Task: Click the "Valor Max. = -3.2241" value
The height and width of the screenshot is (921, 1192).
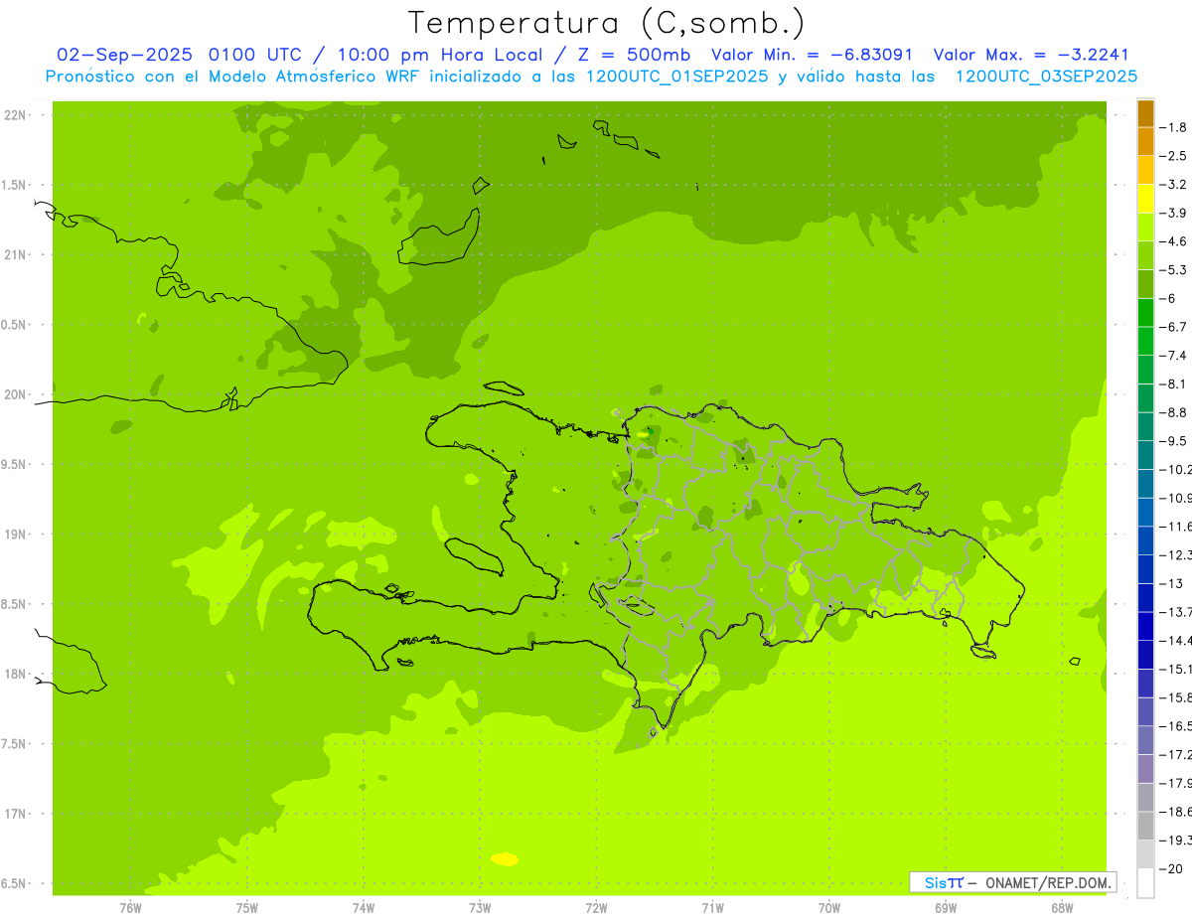Action: (1031, 55)
